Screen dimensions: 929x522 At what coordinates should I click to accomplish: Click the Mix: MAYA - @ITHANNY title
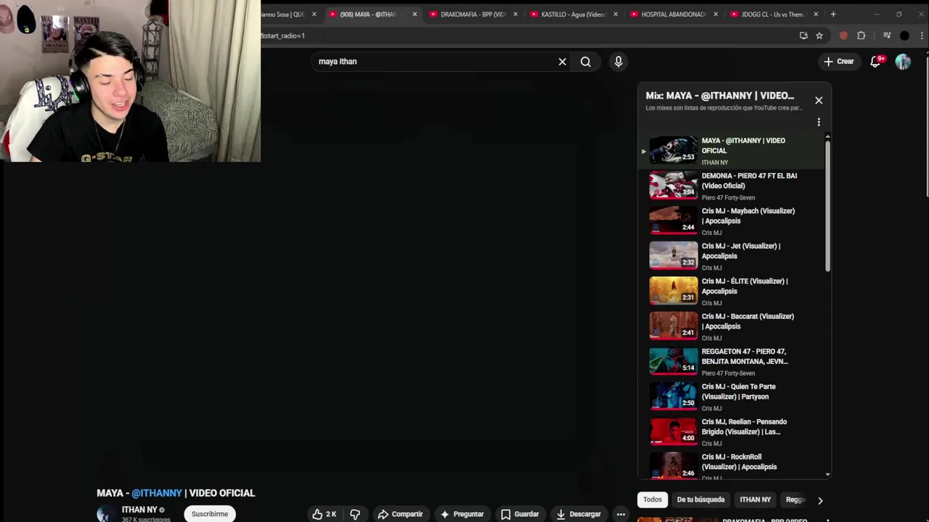point(720,96)
